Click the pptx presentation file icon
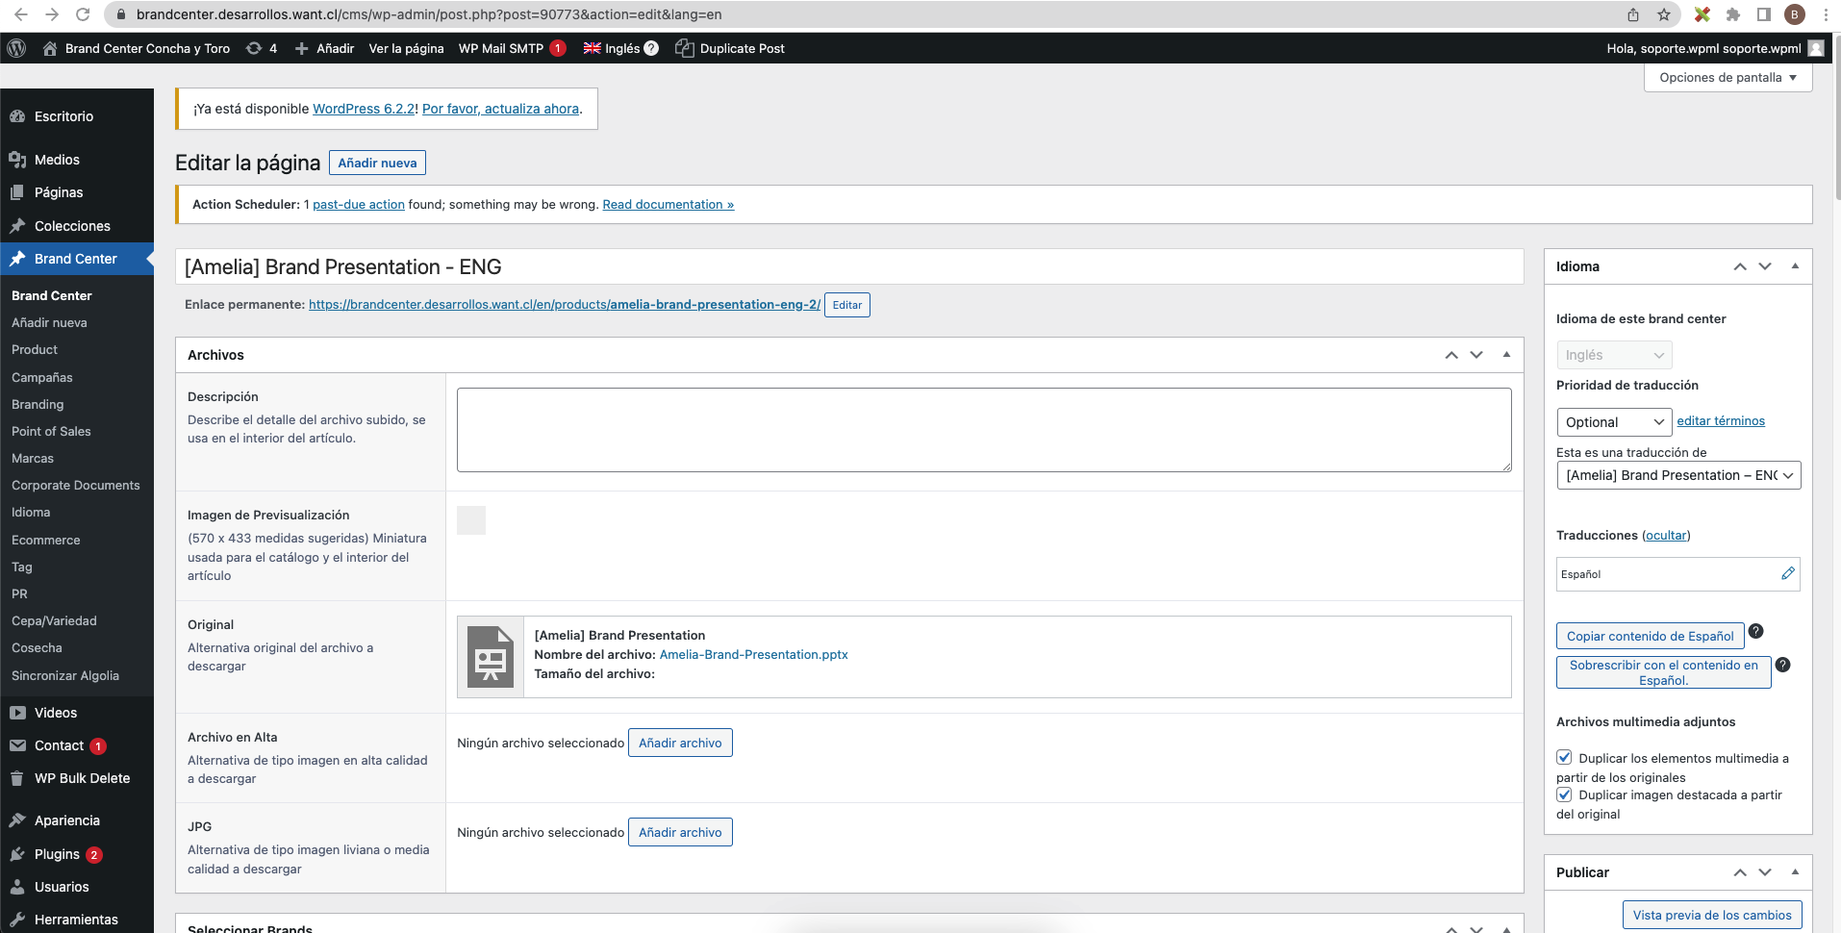Screen dimensions: 1841x933 pos(491,657)
